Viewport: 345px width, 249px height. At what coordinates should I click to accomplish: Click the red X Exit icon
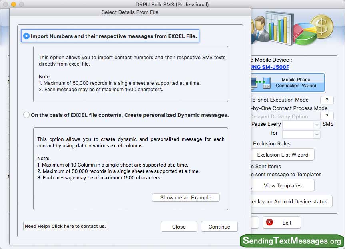(x=269, y=222)
